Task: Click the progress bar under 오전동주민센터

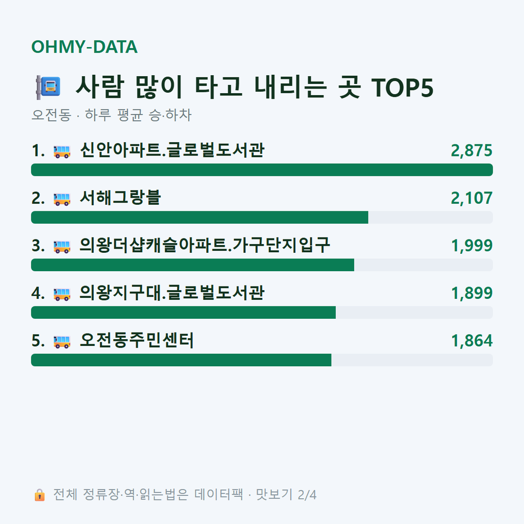Action: [x=262, y=360]
